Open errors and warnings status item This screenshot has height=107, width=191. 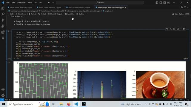tap(8, 100)
